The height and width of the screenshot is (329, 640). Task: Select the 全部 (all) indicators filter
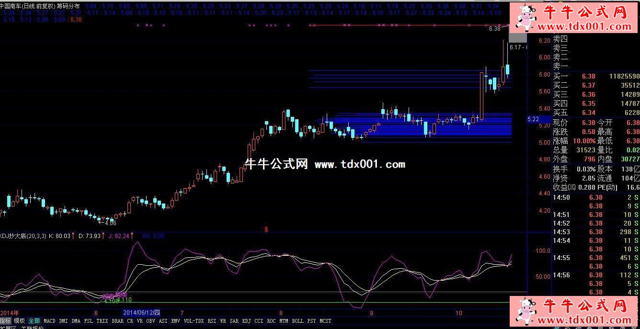(x=34, y=321)
